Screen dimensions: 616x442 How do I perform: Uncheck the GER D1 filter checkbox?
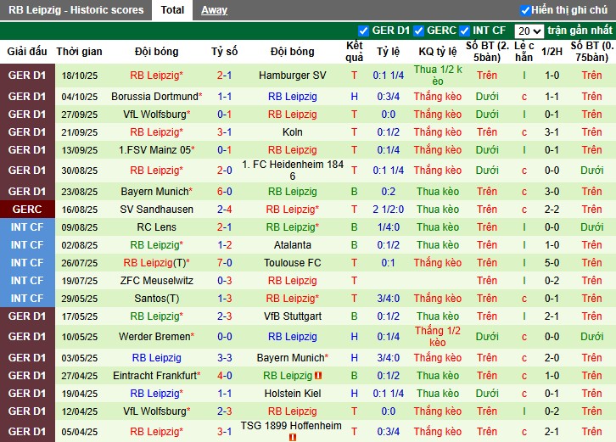click(x=363, y=31)
